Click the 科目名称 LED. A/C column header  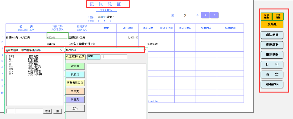coord(82,28)
